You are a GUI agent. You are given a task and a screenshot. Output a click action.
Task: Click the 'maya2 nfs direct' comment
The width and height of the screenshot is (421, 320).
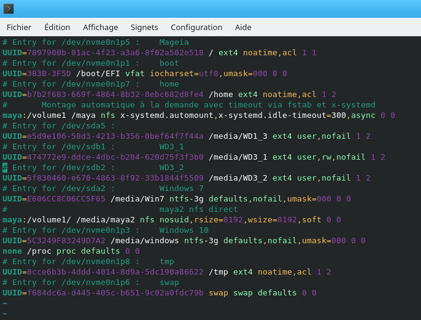[x=199, y=209]
